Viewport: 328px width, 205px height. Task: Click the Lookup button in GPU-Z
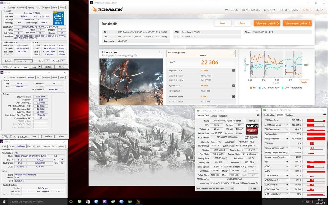(x=252, y=121)
